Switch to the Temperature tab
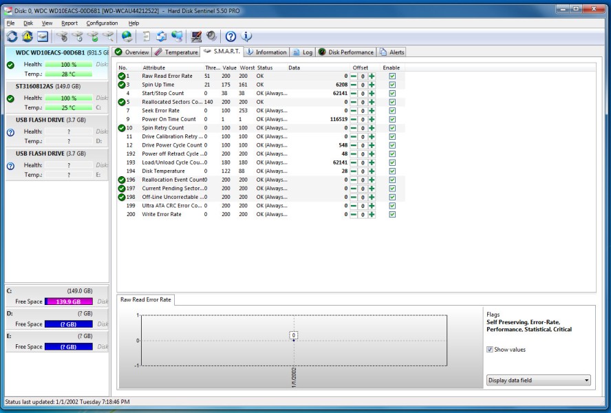This screenshot has width=611, height=413. [177, 52]
